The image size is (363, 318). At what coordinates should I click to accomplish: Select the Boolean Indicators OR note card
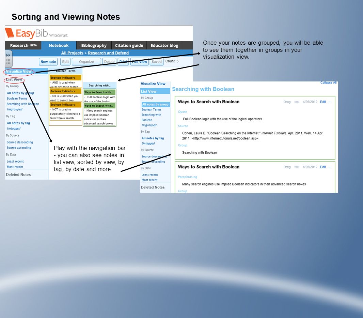click(65, 94)
